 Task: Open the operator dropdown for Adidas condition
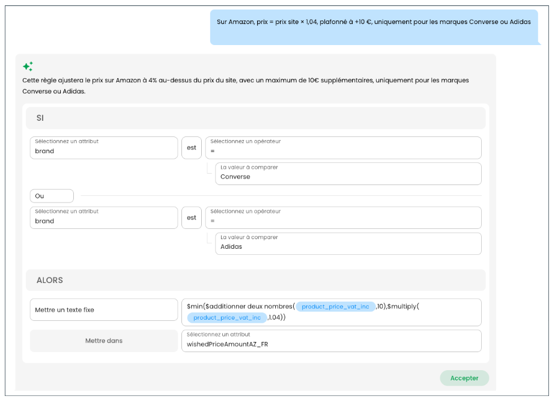click(x=343, y=218)
